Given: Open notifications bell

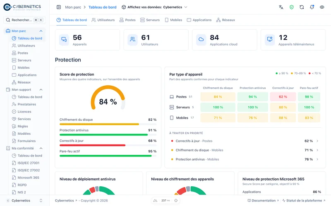Looking at the screenshot, I should pyautogui.click(x=312, y=7).
